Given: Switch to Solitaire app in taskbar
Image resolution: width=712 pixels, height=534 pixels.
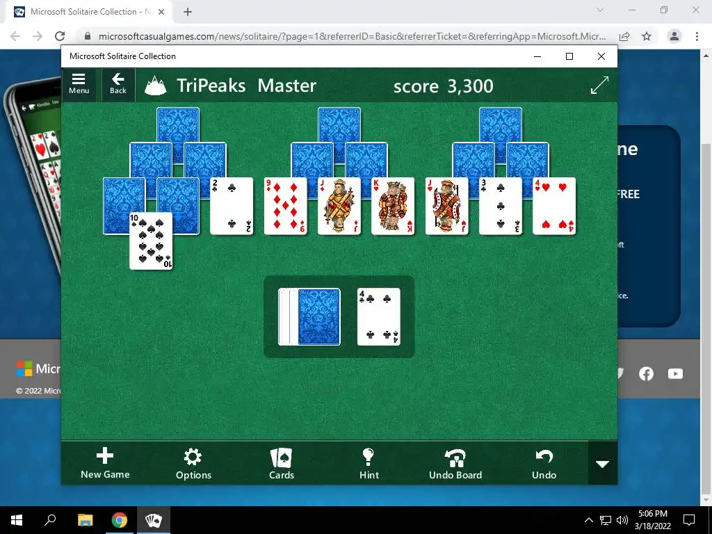Looking at the screenshot, I should click(x=154, y=520).
